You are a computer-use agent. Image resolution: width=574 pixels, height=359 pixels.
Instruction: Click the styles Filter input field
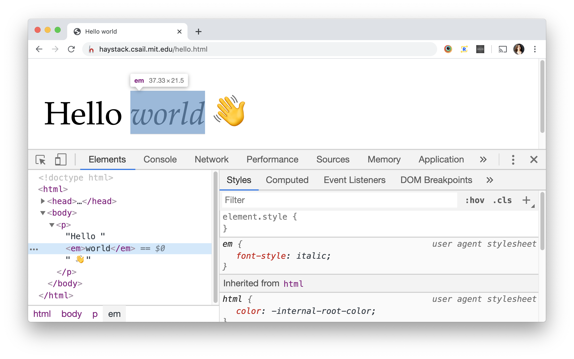(x=339, y=200)
